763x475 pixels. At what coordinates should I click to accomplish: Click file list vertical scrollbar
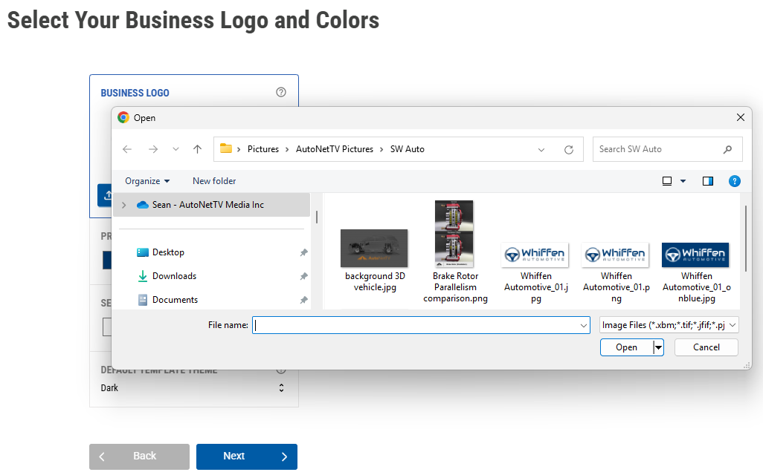pos(745,238)
